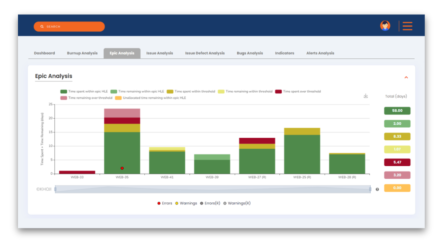Click the user avatar profile icon
The height and width of the screenshot is (249, 443).
[385, 26]
